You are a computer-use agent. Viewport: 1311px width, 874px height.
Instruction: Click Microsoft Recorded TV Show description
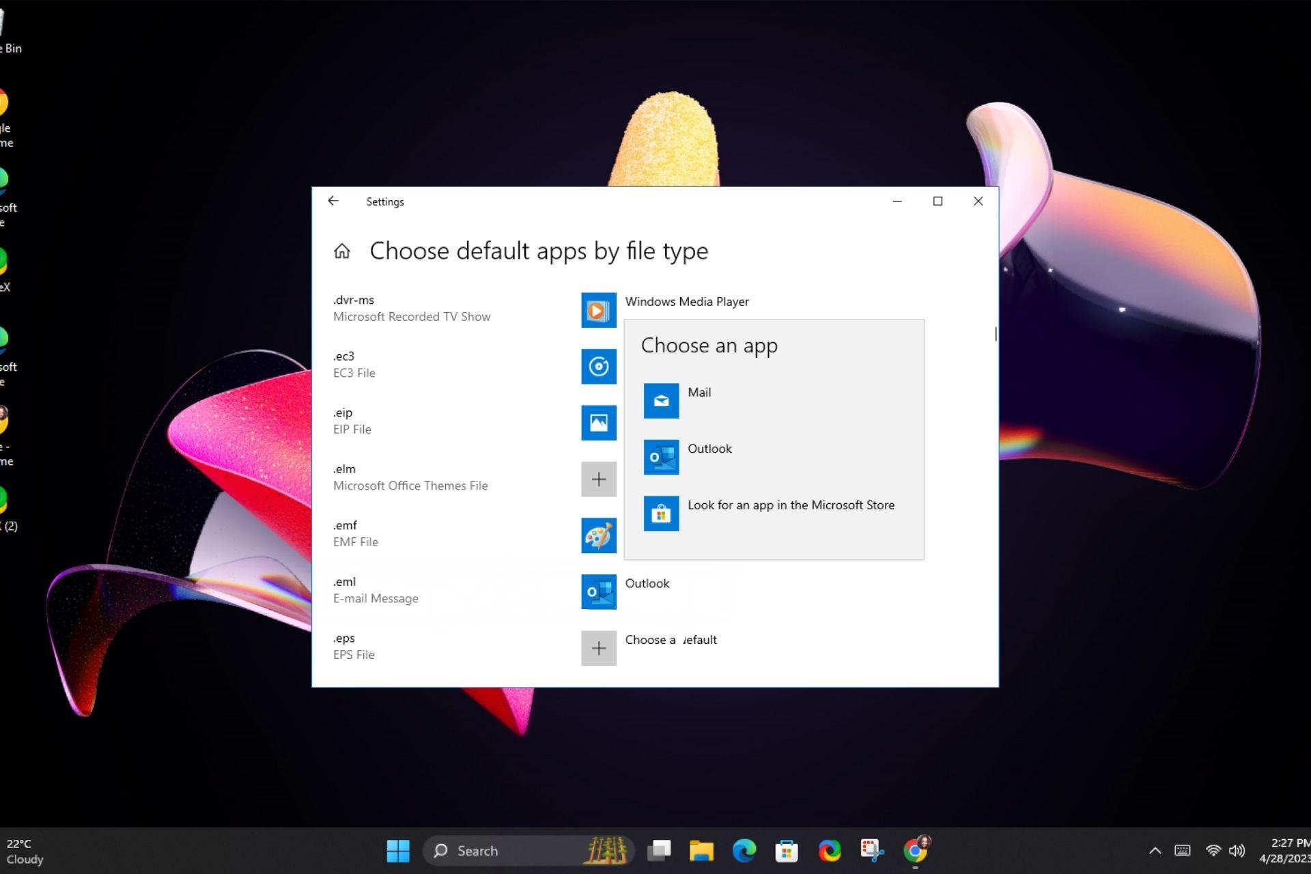click(412, 317)
